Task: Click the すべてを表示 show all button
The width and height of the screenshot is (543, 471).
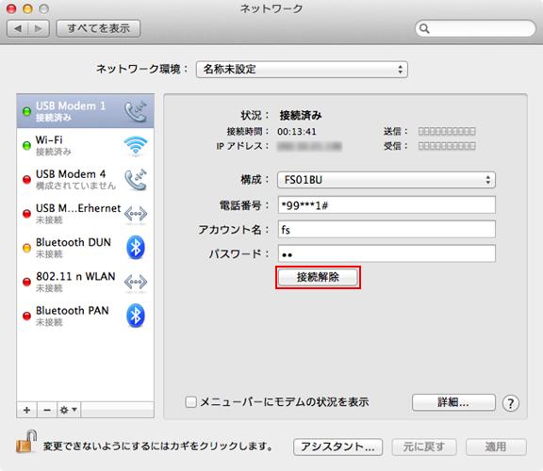Action: pyautogui.click(x=98, y=28)
